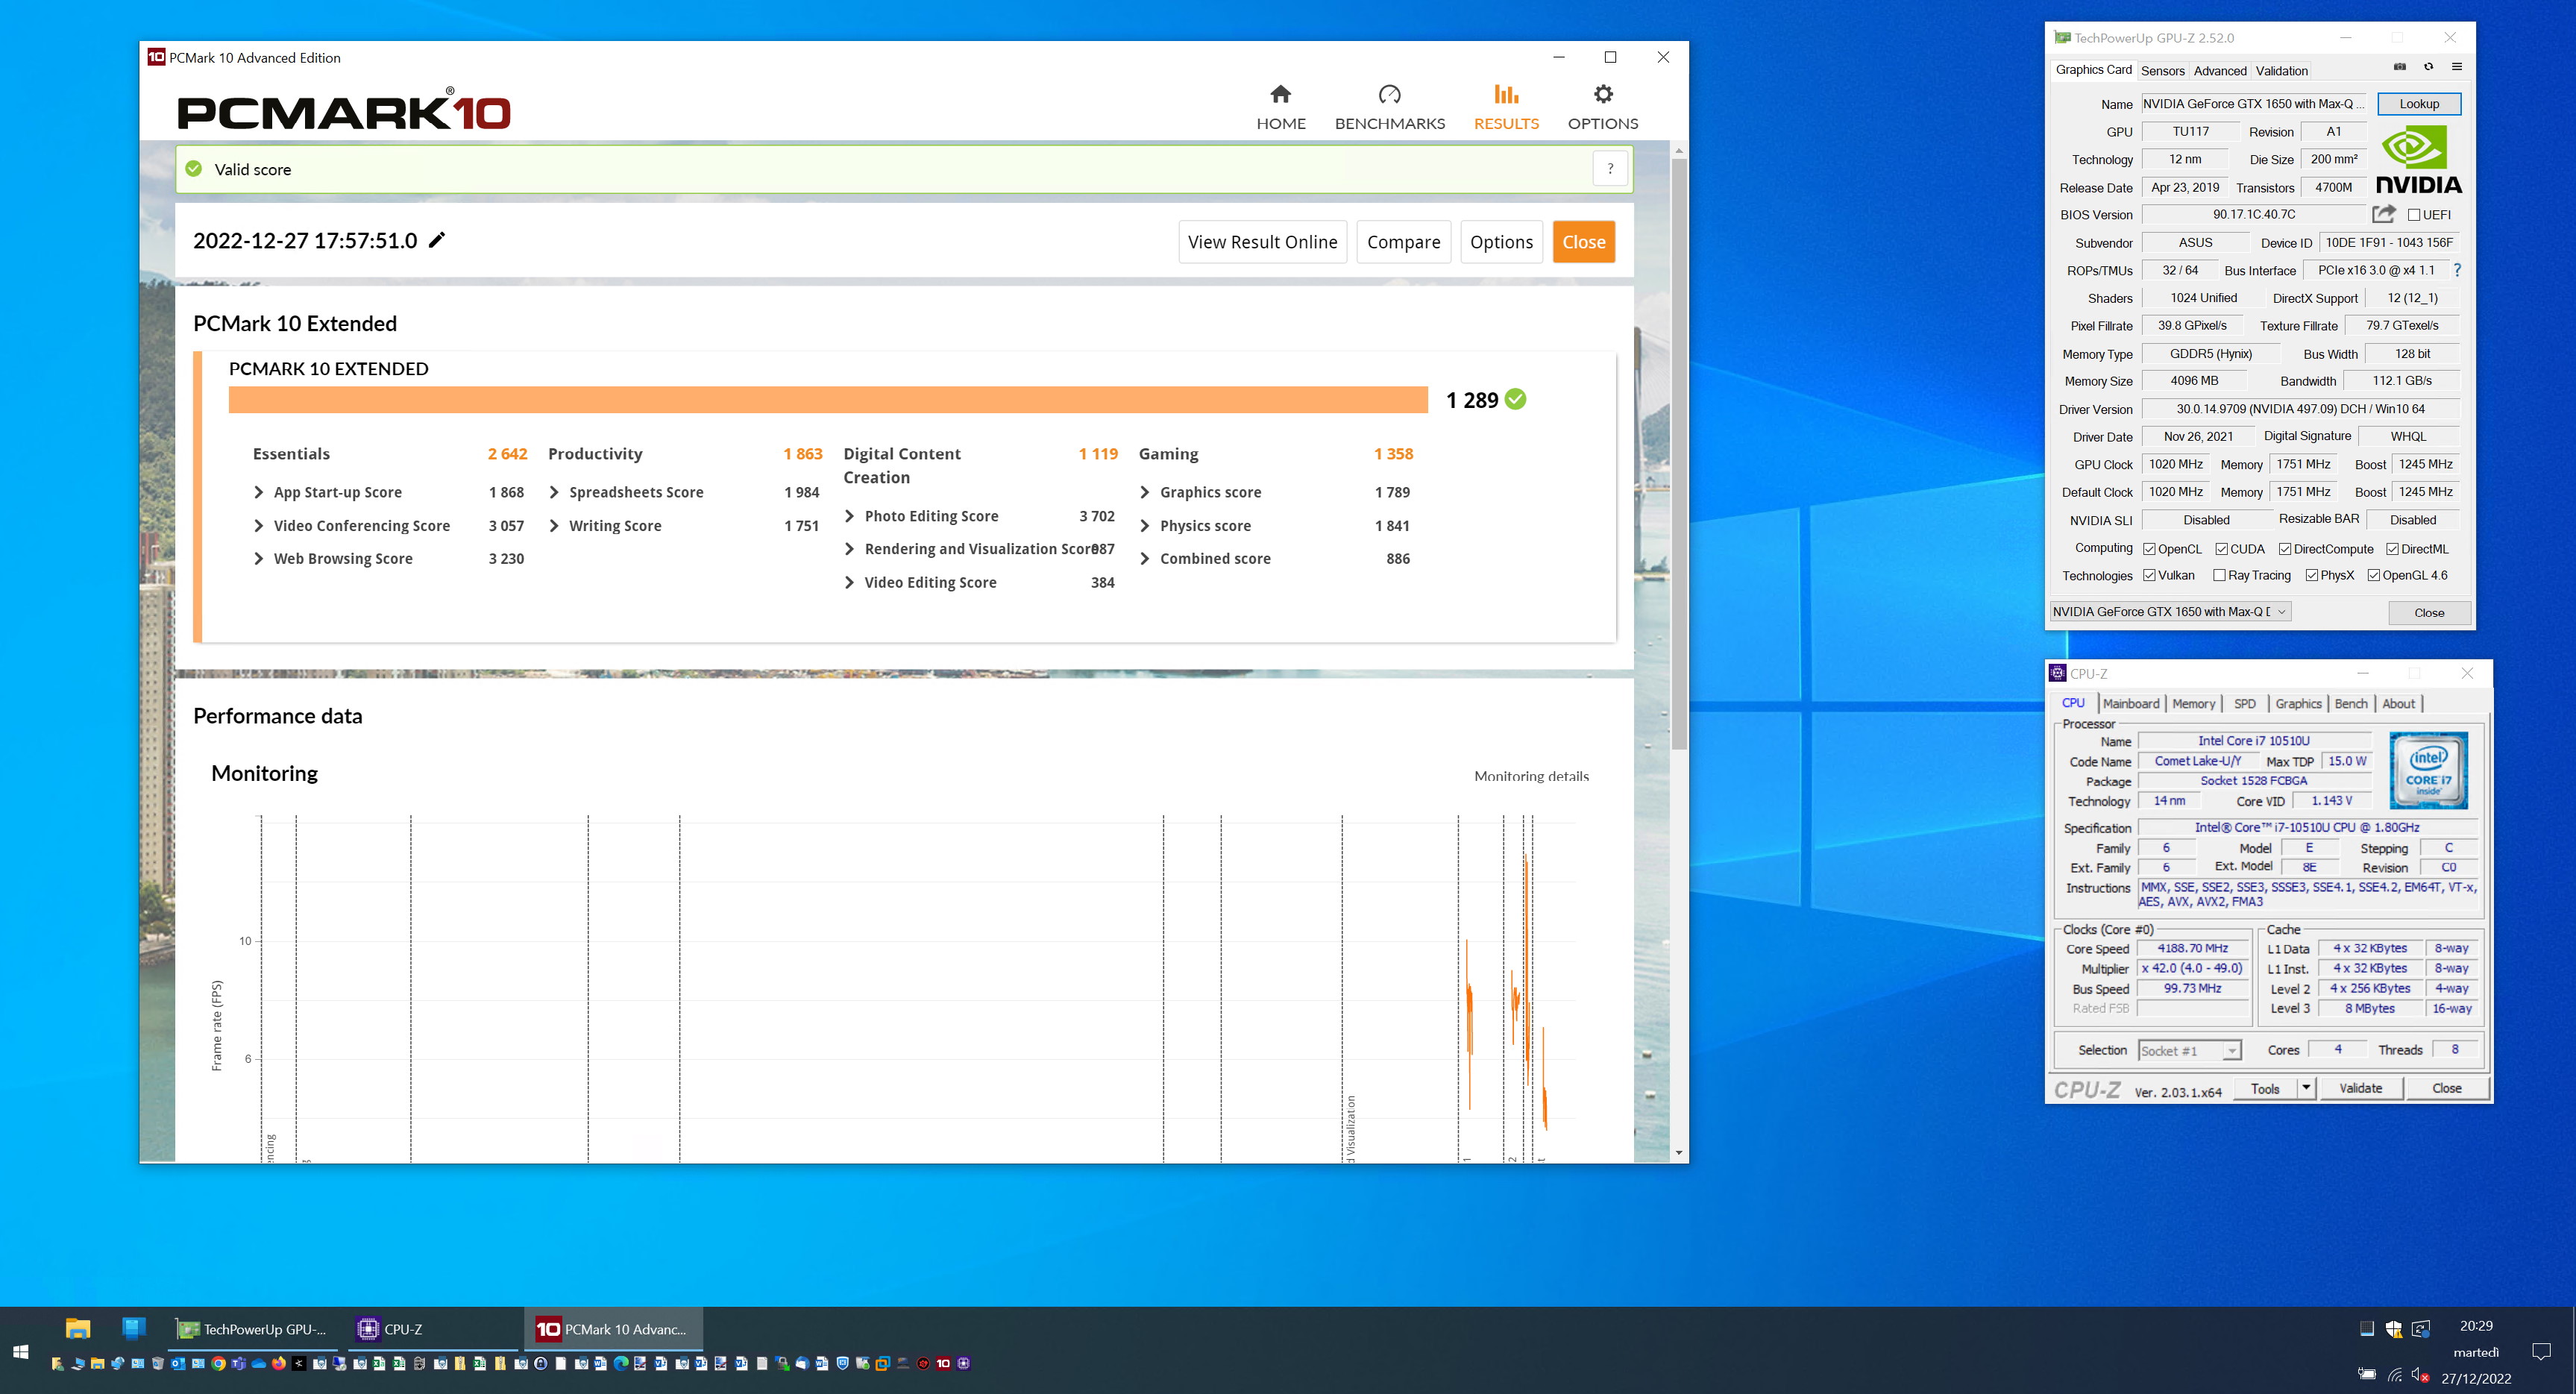Image resolution: width=2576 pixels, height=1394 pixels.
Task: Toggle the CUDA checkbox in GPU-Z
Action: (x=2221, y=549)
